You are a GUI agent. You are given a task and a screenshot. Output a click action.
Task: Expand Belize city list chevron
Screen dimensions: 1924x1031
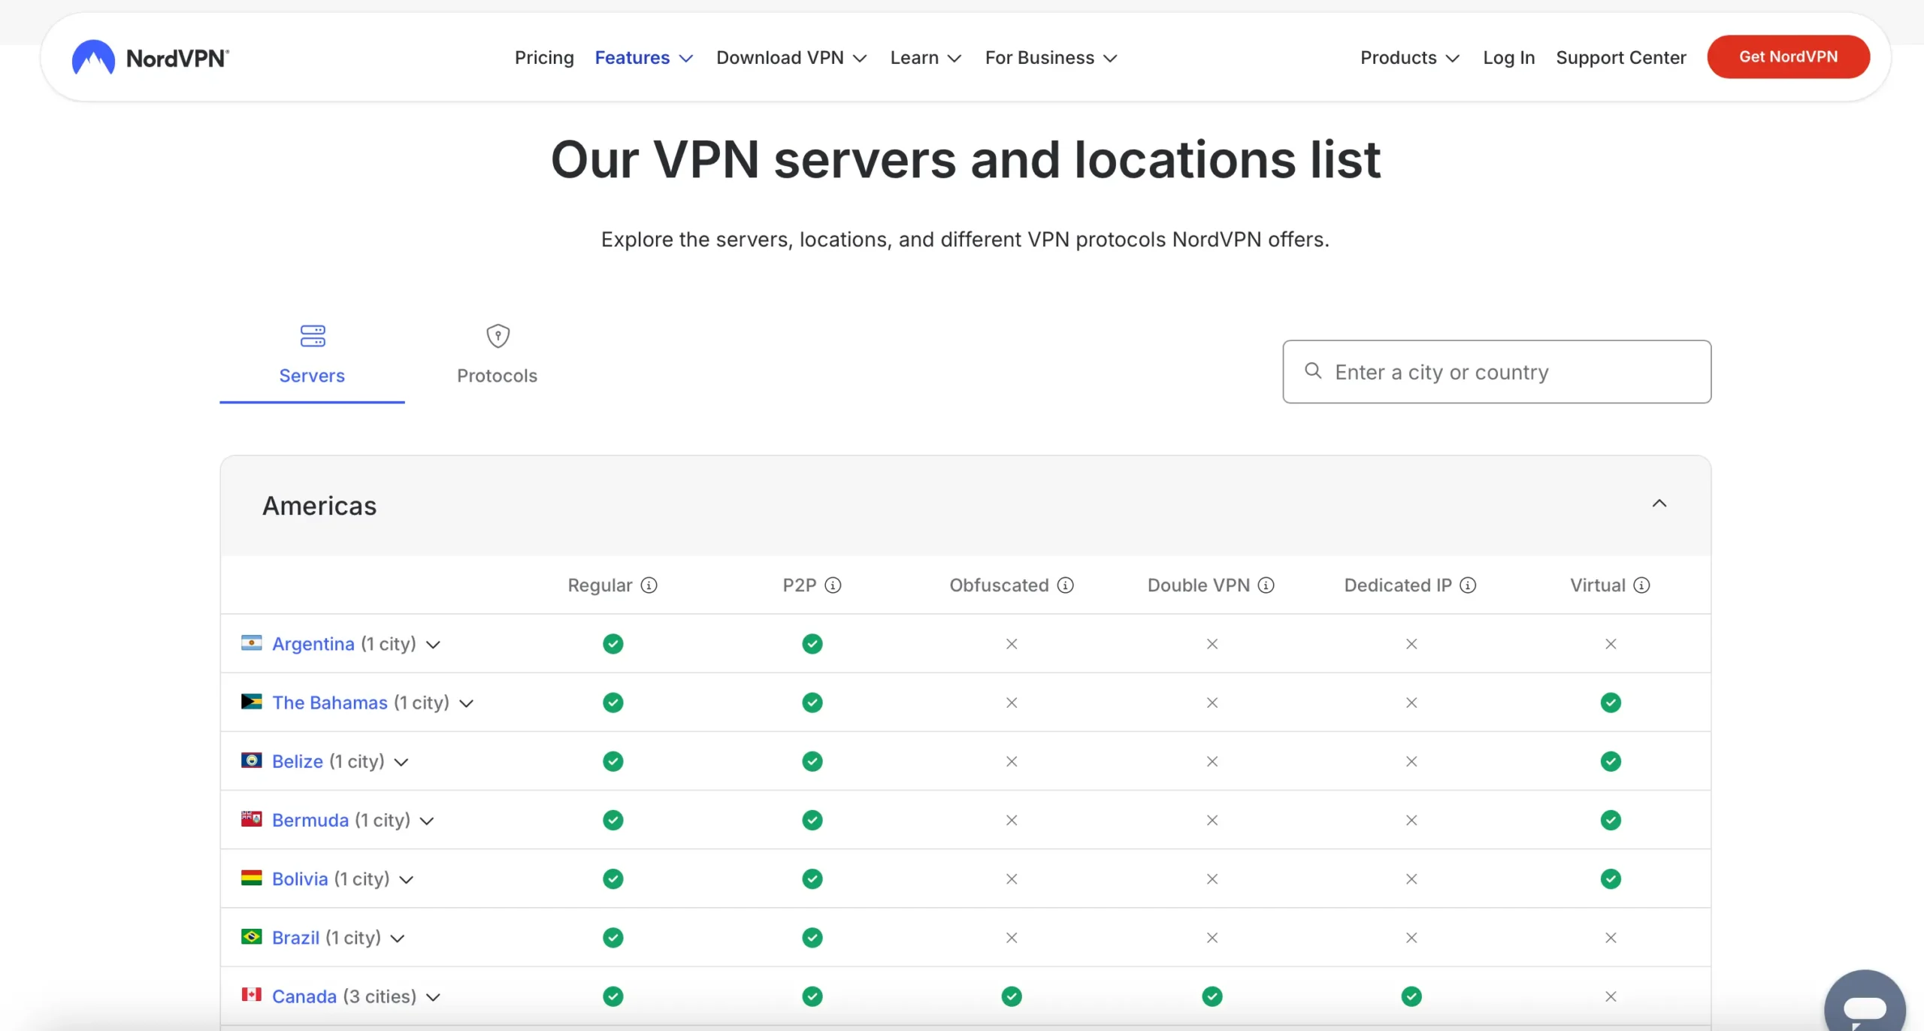click(401, 762)
